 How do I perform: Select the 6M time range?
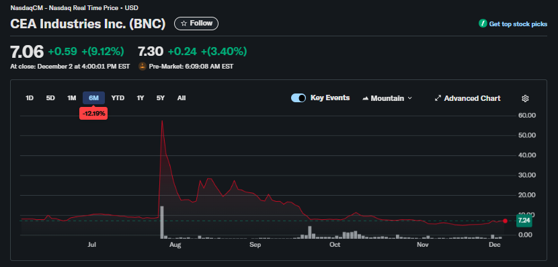93,98
